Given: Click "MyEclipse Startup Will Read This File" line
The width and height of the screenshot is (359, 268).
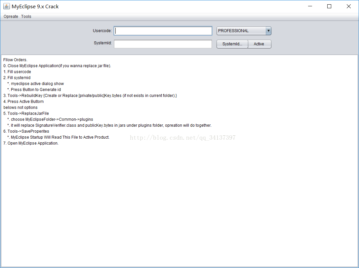Looking at the screenshot, I should coord(58,137).
